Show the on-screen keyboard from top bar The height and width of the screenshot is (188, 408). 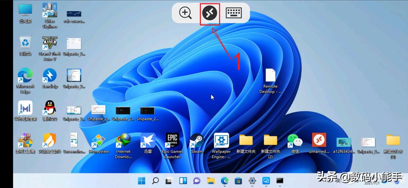point(234,13)
